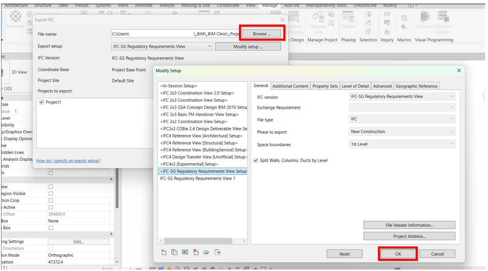Viewport: 488px width, 271px height.
Task: Click the duplicate setup icon
Action: click(x=174, y=252)
